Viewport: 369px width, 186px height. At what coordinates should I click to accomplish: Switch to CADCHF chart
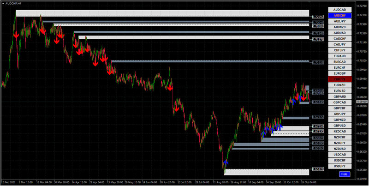pyautogui.click(x=340, y=39)
